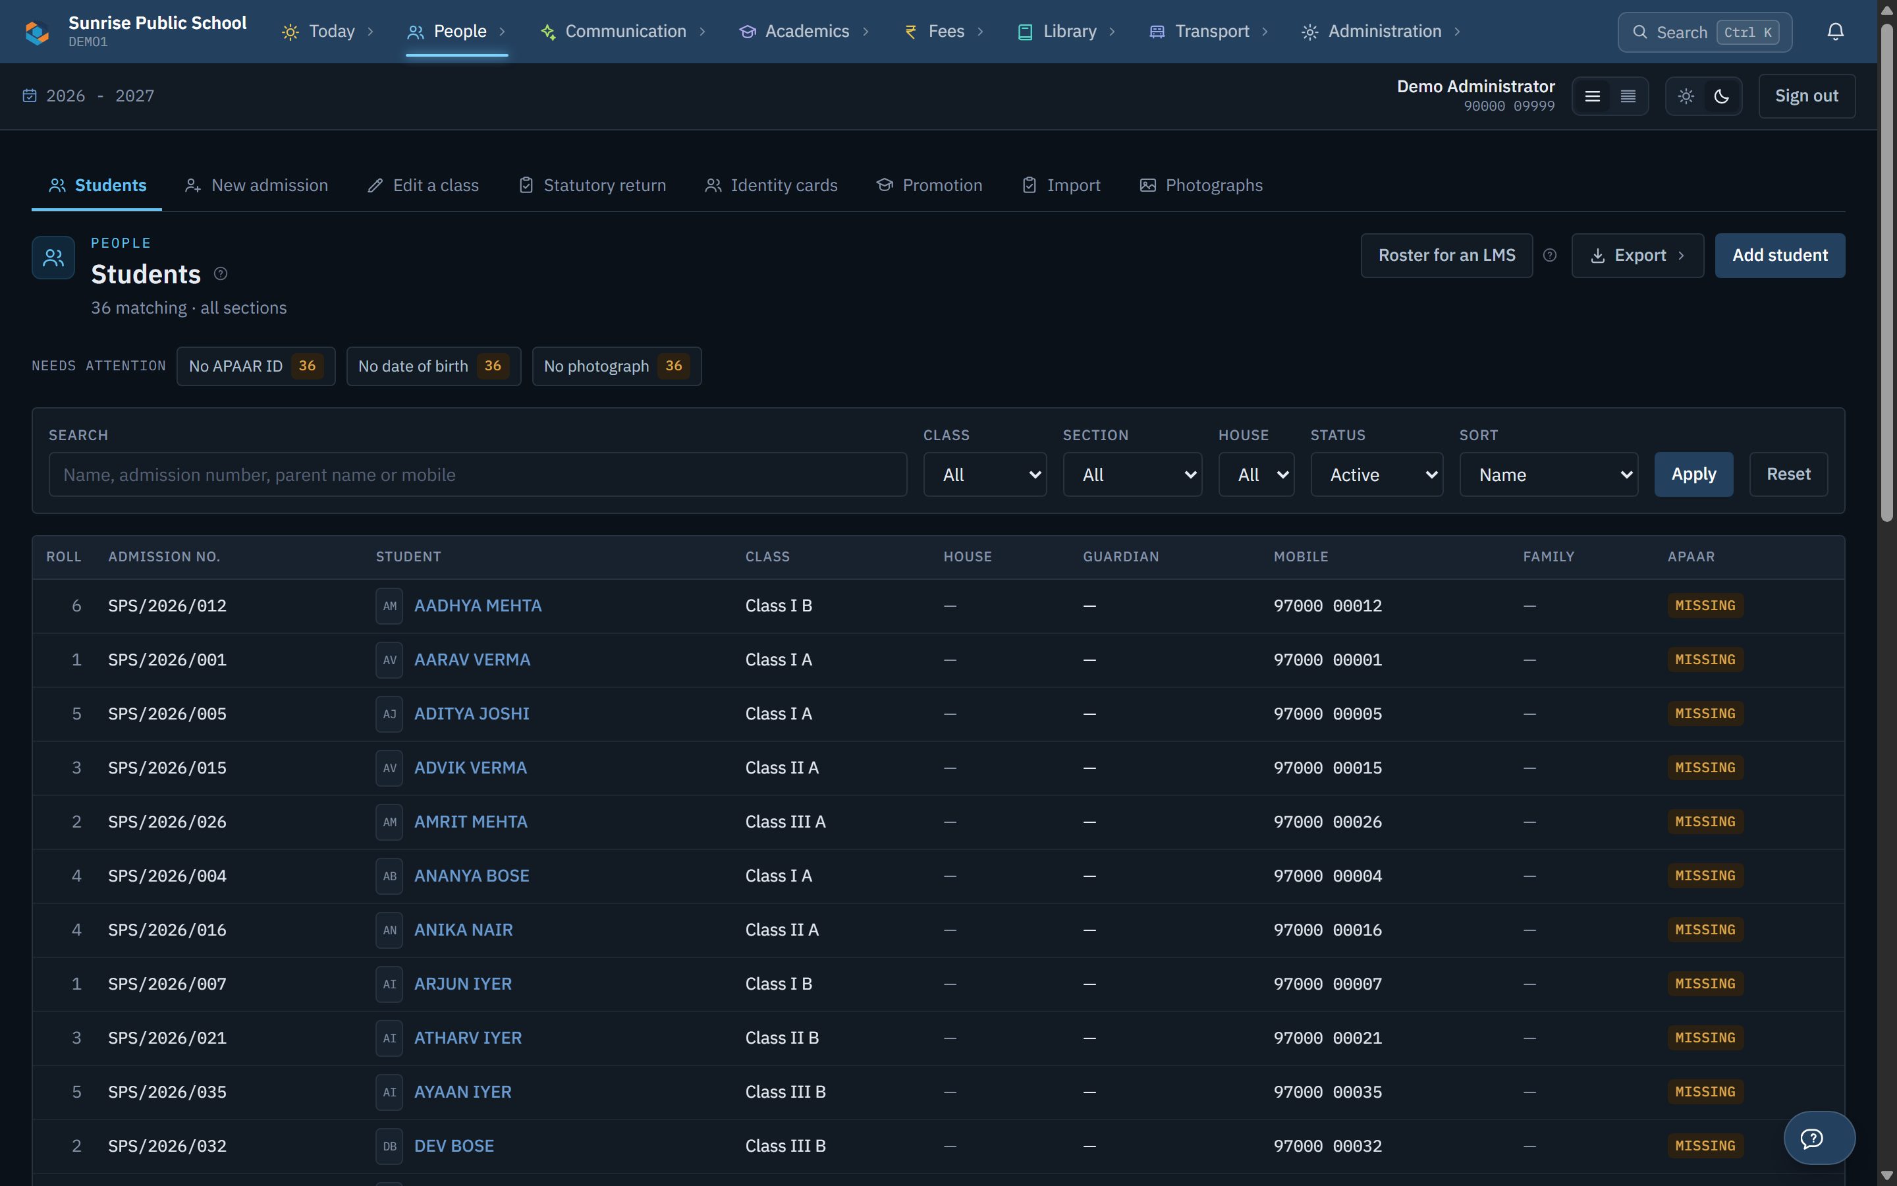Expand the Export menu

tap(1637, 256)
